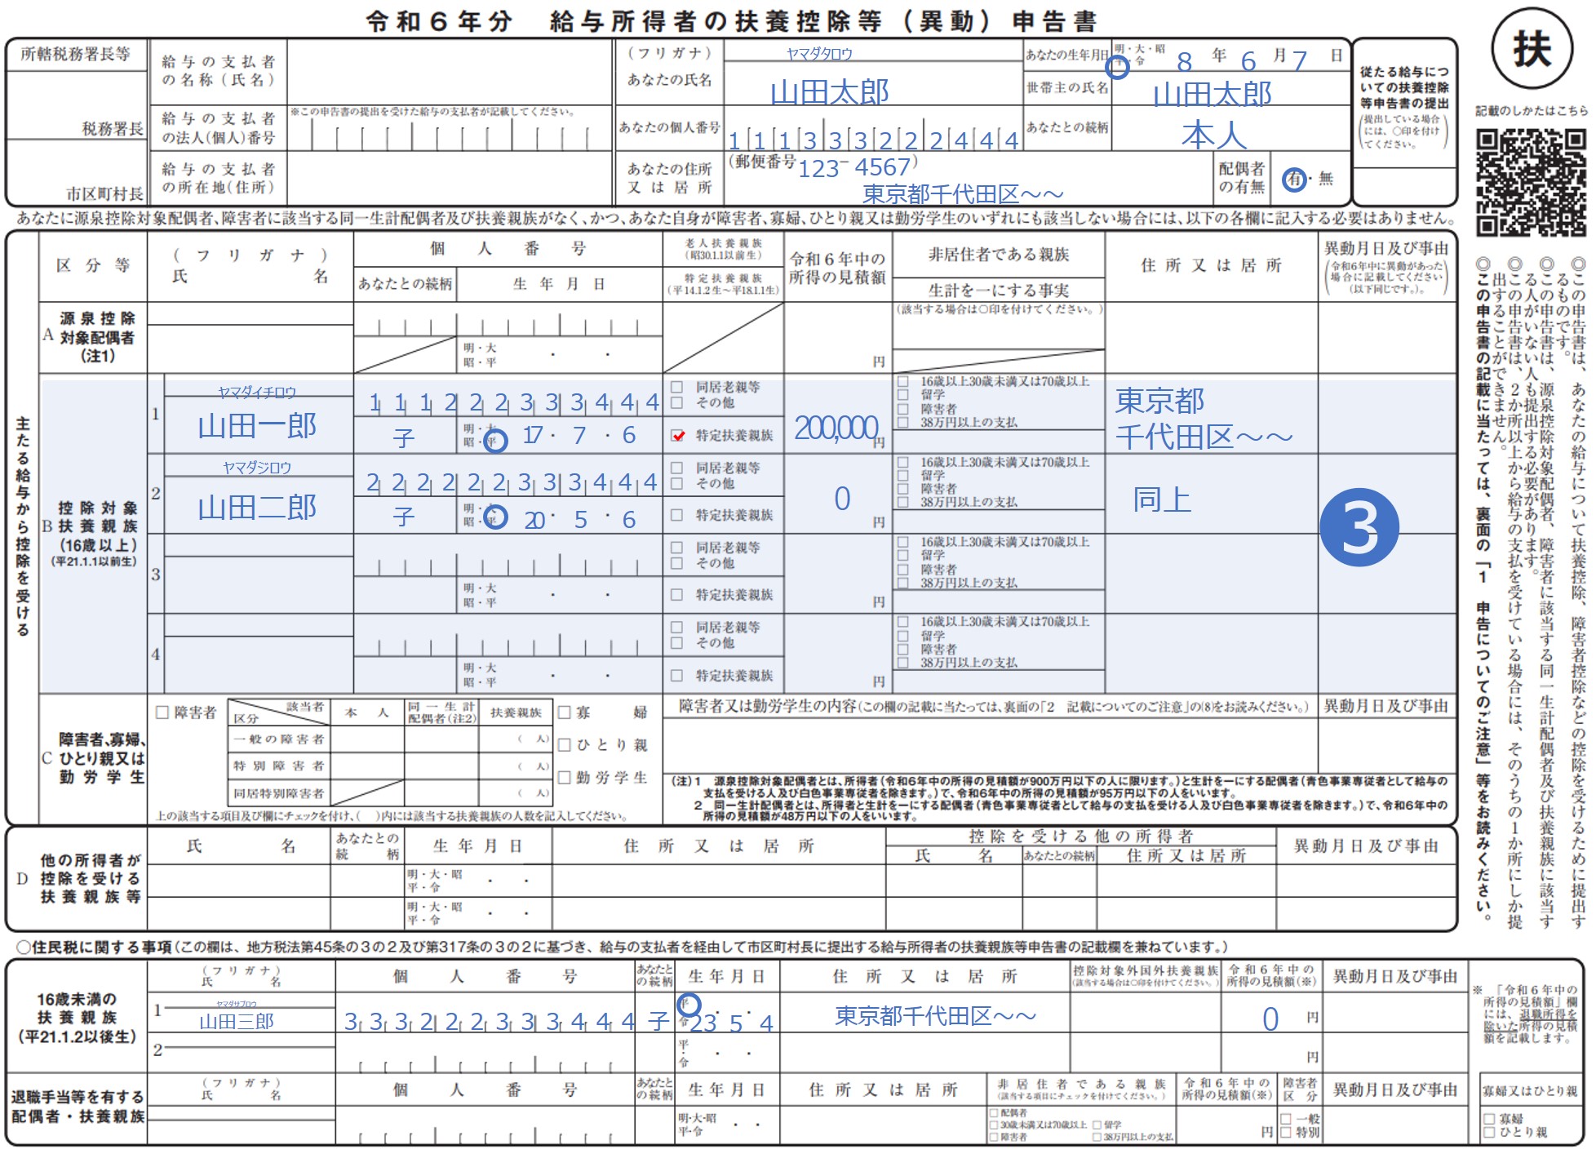This screenshot has height=1154, width=1596.
Task: Check the ひとり親 box in section C
Action: [564, 745]
